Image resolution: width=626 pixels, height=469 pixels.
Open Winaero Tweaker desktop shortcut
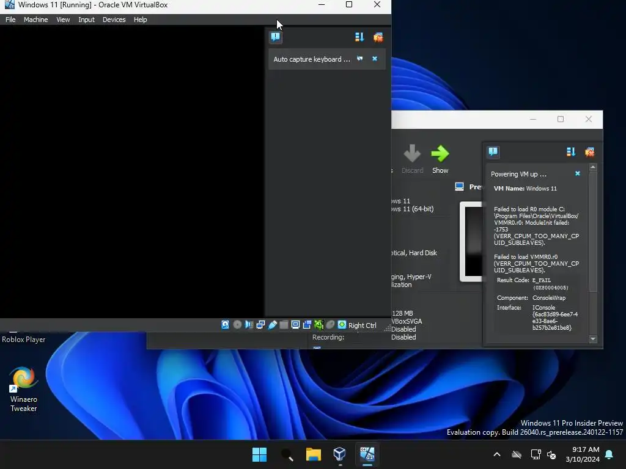[24, 389]
